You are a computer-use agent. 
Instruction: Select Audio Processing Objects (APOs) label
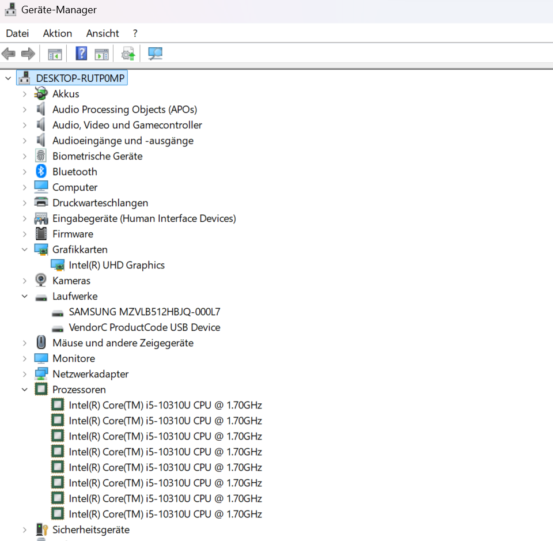(x=125, y=109)
